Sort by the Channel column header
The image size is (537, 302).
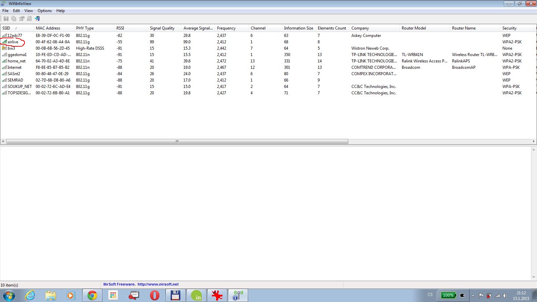pos(265,28)
